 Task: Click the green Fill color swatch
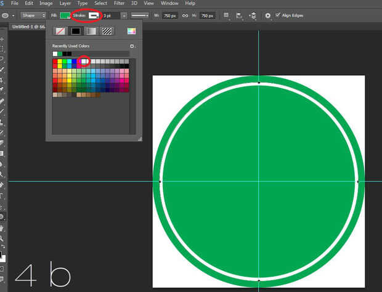click(65, 15)
